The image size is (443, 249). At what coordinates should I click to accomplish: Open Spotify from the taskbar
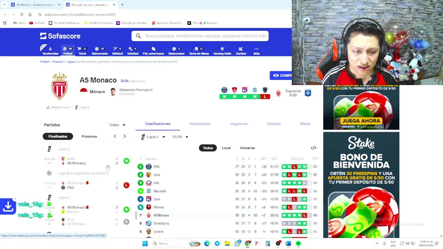298,243
